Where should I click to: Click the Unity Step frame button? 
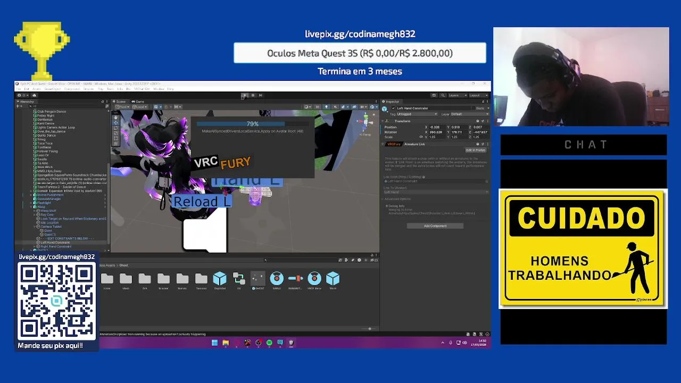tap(260, 95)
